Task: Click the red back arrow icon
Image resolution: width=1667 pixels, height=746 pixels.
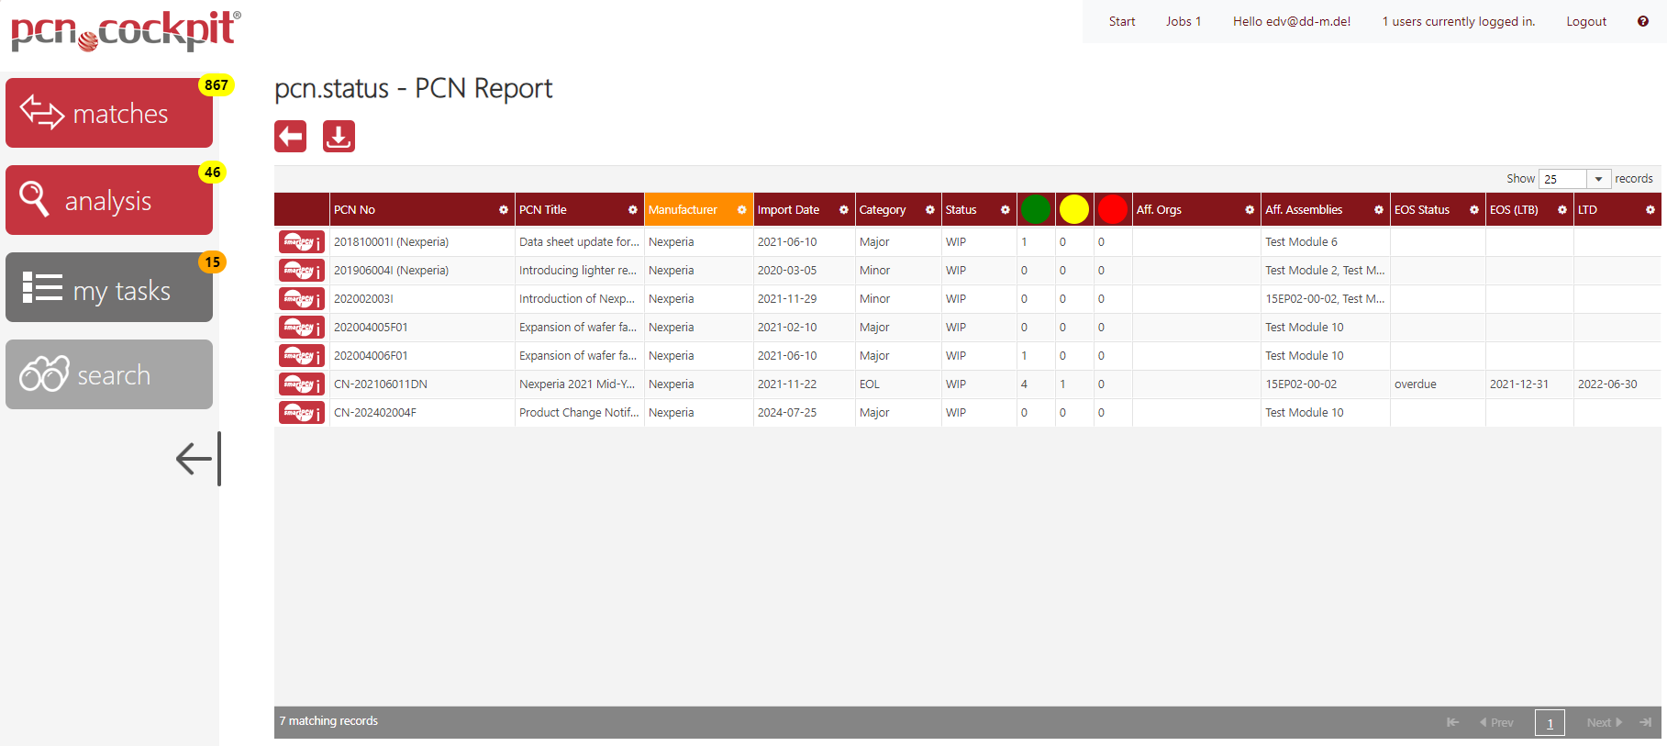Action: click(x=291, y=137)
